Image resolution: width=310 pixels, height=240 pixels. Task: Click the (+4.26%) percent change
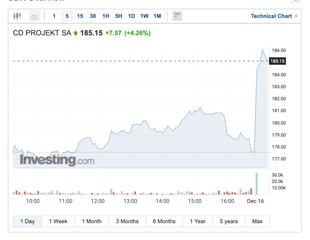[137, 33]
